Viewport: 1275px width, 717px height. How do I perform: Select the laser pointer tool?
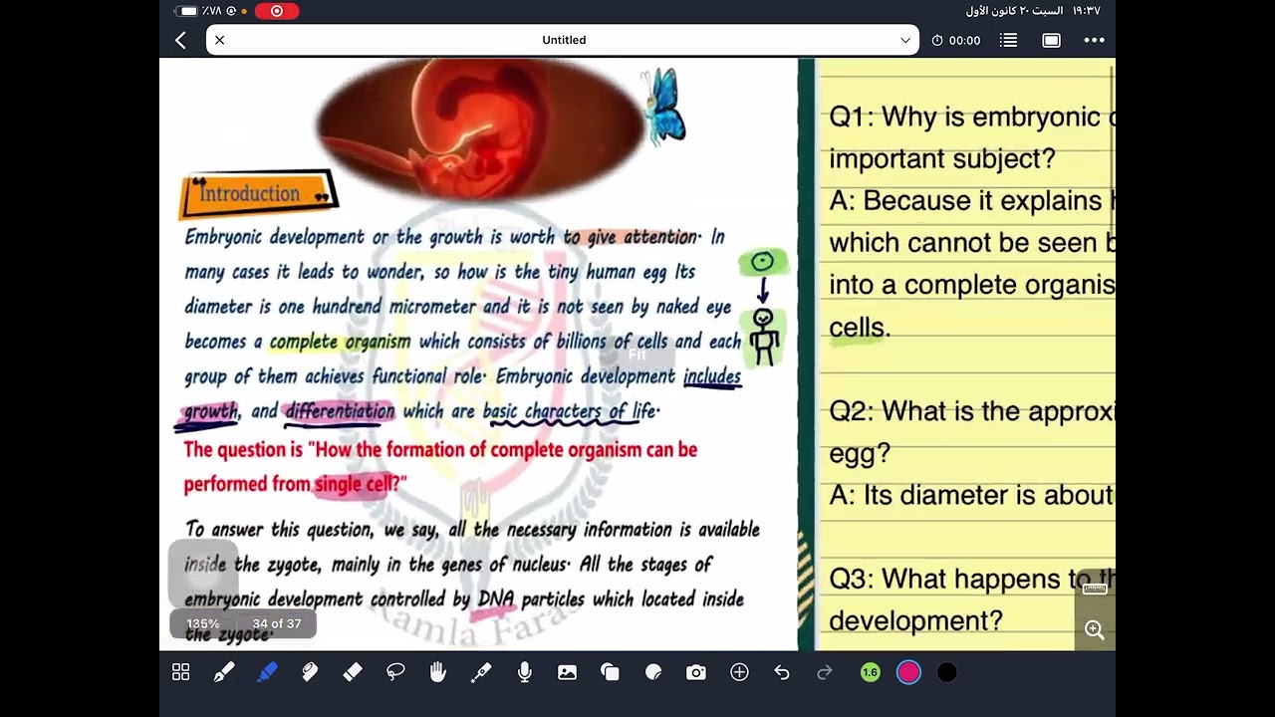tap(481, 673)
